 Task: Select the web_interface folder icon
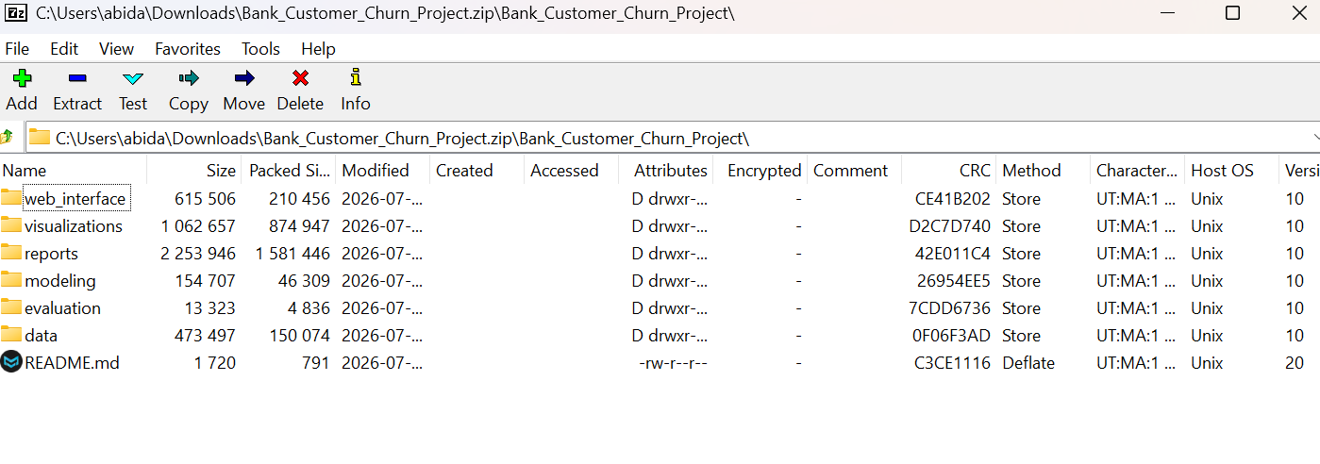pyautogui.click(x=11, y=198)
